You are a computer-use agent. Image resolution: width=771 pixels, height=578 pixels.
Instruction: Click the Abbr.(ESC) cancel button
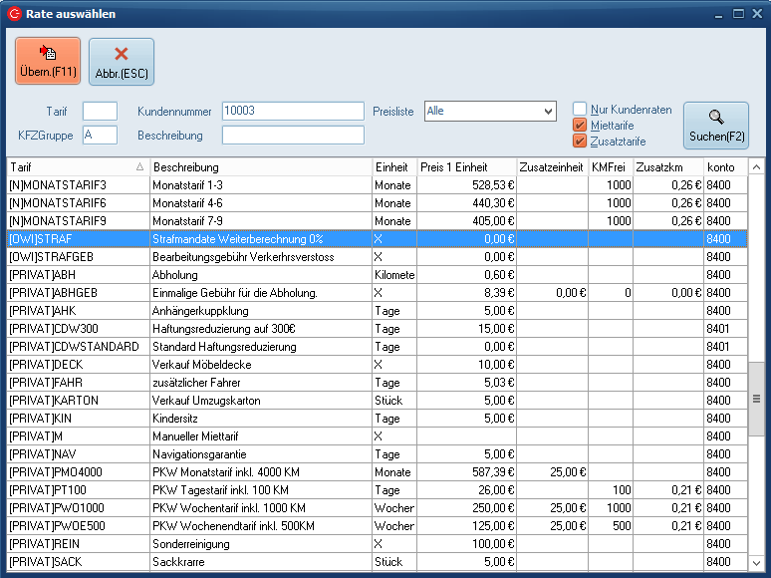122,61
